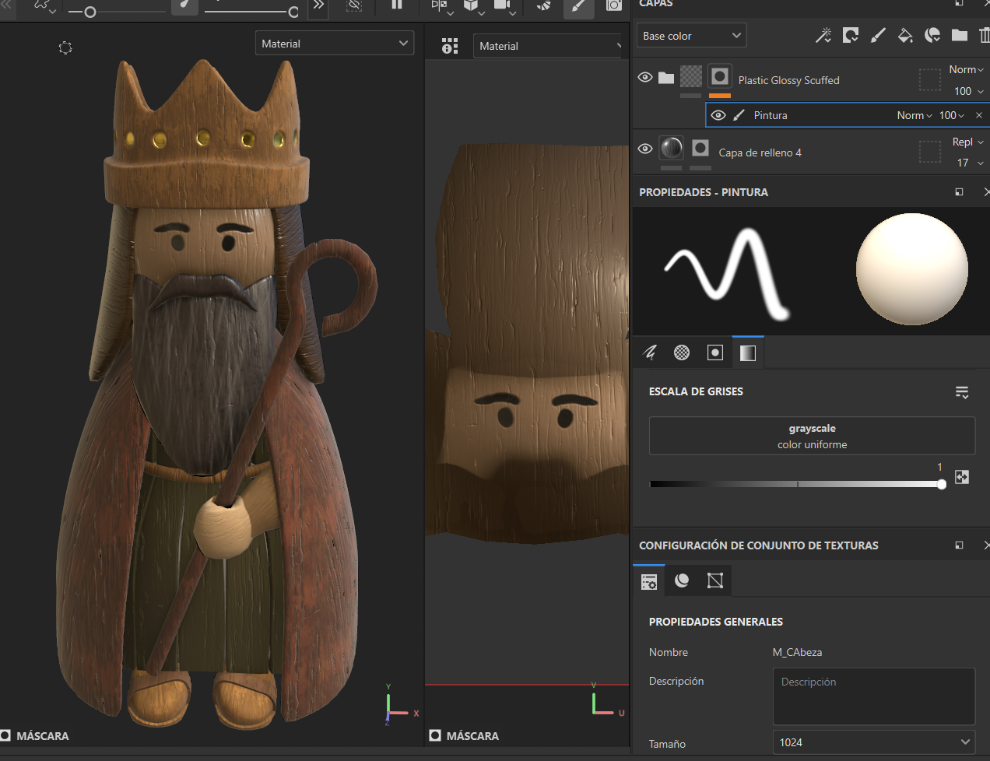Add a fill layer with bucket icon
This screenshot has height=761, width=990.
904,35
